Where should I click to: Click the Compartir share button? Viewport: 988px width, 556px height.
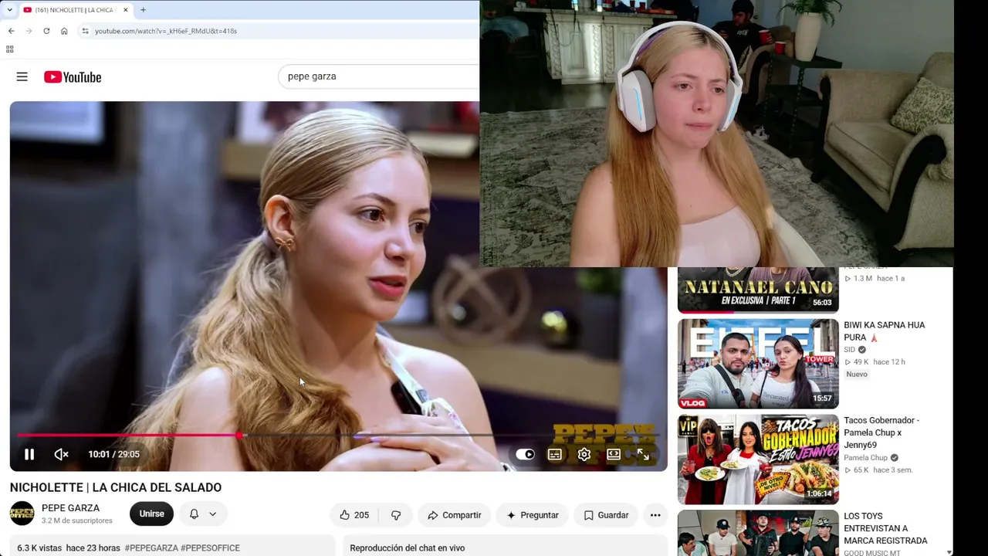tap(454, 515)
